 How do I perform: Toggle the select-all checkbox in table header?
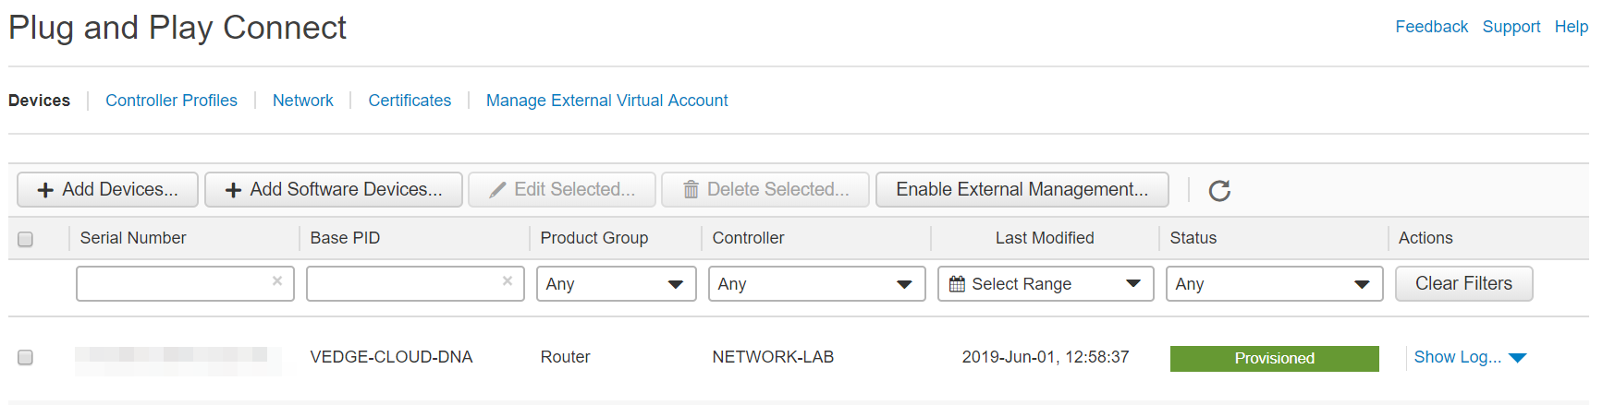[26, 239]
